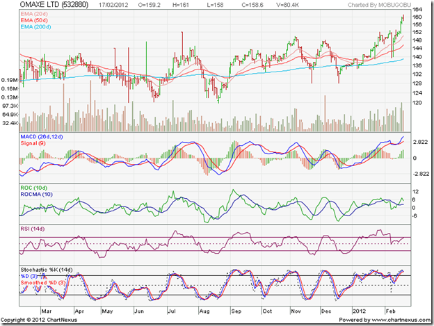Click the May month axis label
This screenshot has height=326, width=434.
pos(107,311)
